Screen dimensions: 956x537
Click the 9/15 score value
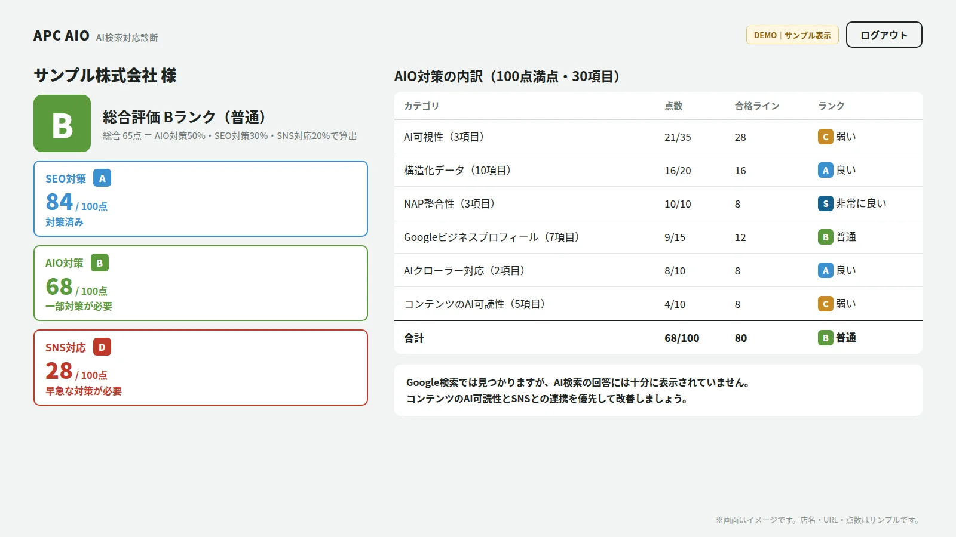pyautogui.click(x=675, y=237)
